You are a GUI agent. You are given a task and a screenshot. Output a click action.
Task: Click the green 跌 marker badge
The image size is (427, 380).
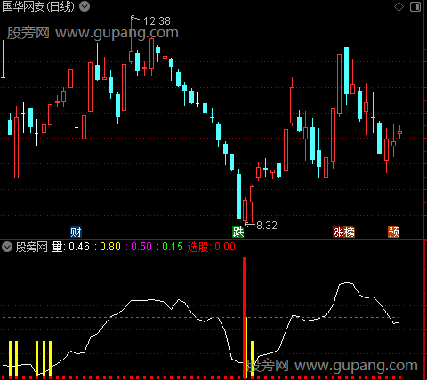pos(238,233)
